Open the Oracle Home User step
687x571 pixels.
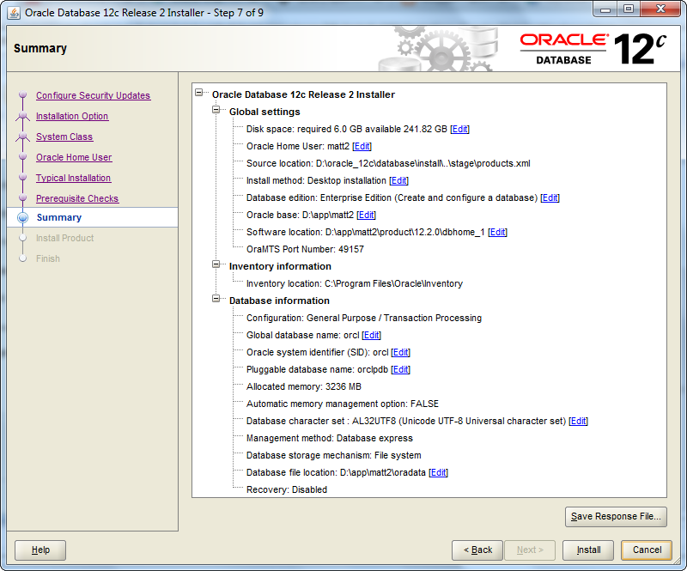coord(74,157)
